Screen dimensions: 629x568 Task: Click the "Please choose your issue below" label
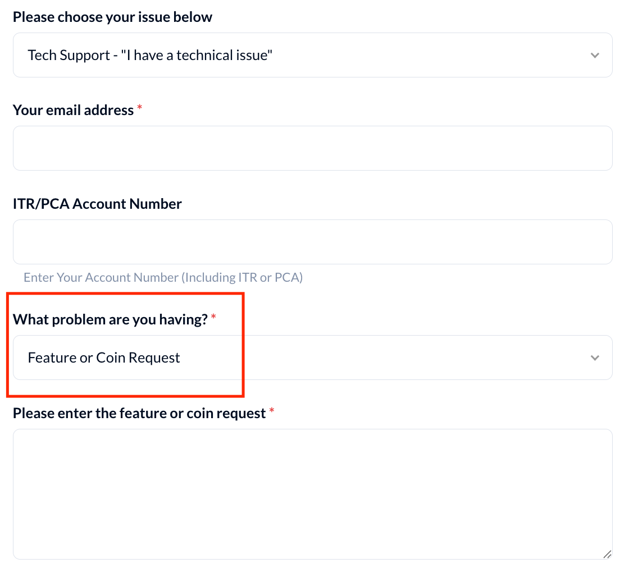click(112, 17)
